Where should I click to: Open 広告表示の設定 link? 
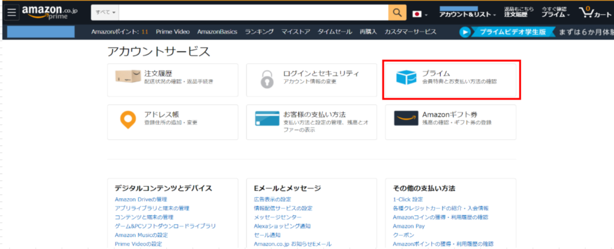click(273, 199)
